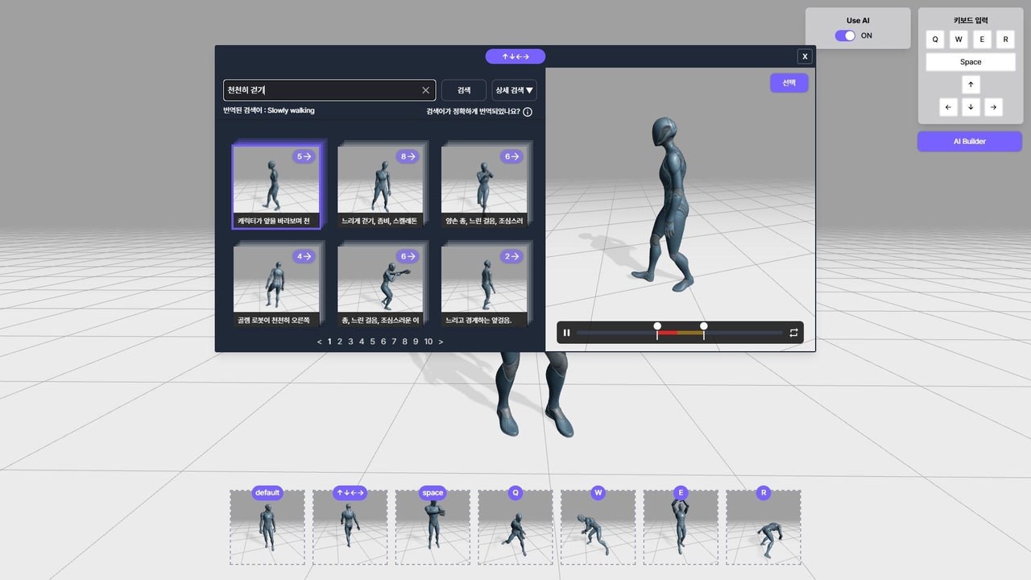1031x580 pixels.
Task: Click the 검색 search button
Action: tap(464, 90)
